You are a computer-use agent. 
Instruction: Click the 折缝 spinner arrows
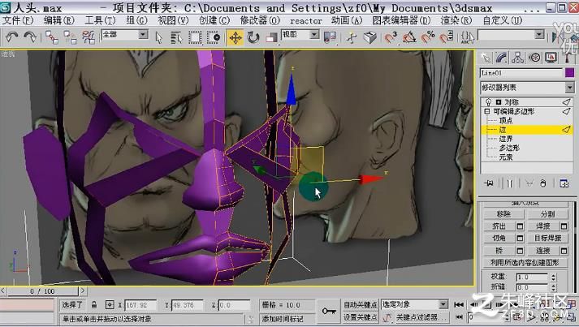click(553, 286)
